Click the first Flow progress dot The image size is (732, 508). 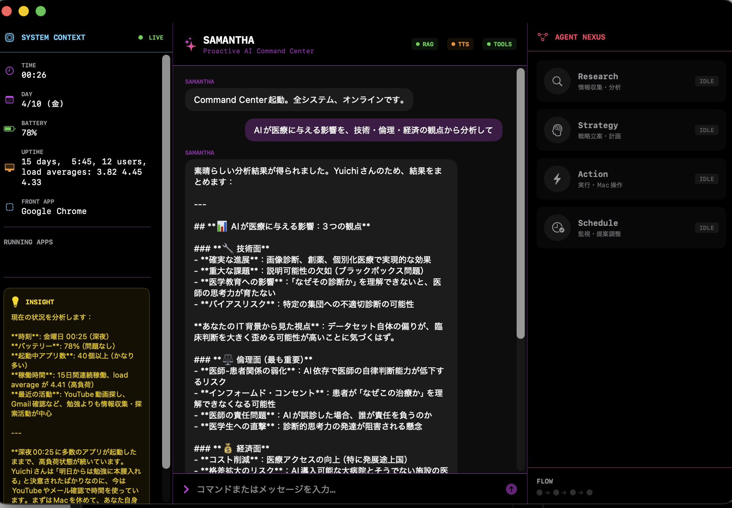pos(539,492)
